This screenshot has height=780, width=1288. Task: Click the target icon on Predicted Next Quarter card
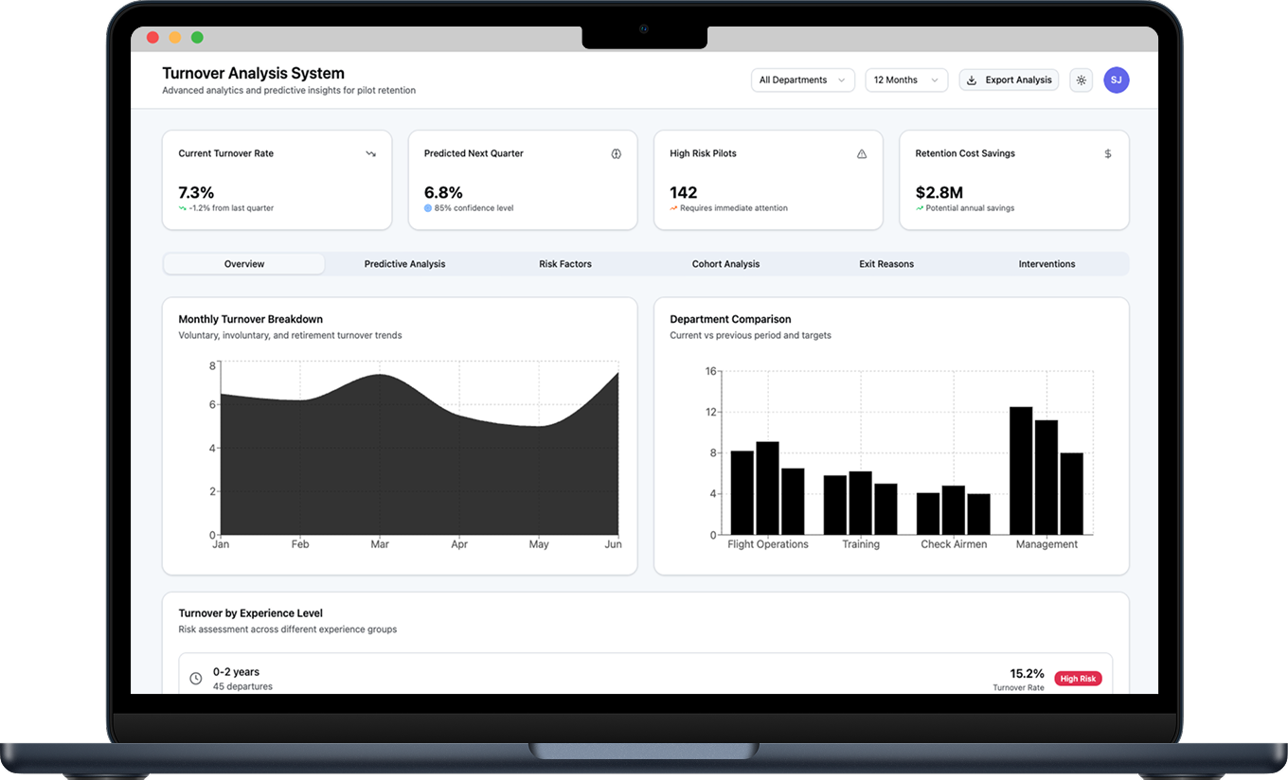coord(616,152)
